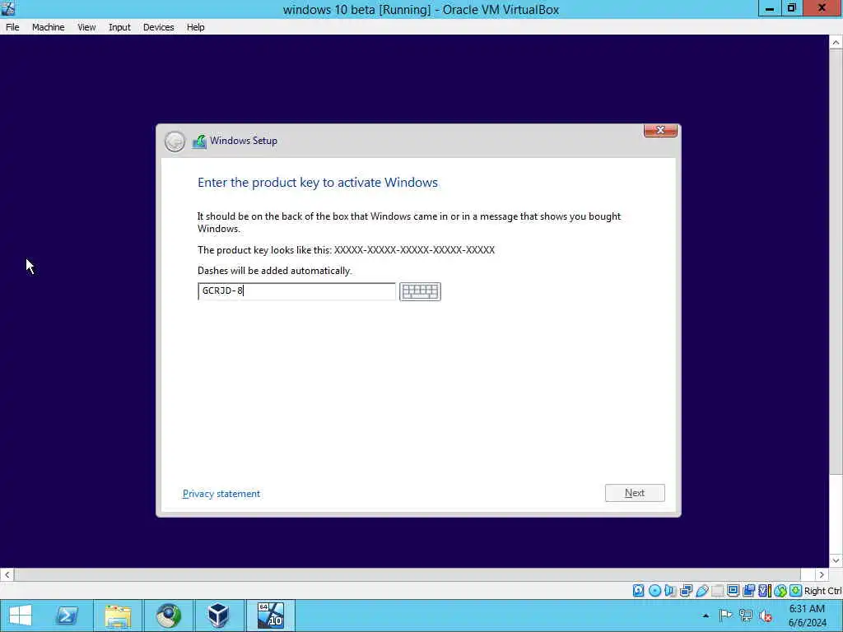Image resolution: width=843 pixels, height=632 pixels.
Task: Open the Windows Start button
Action: coord(21,616)
